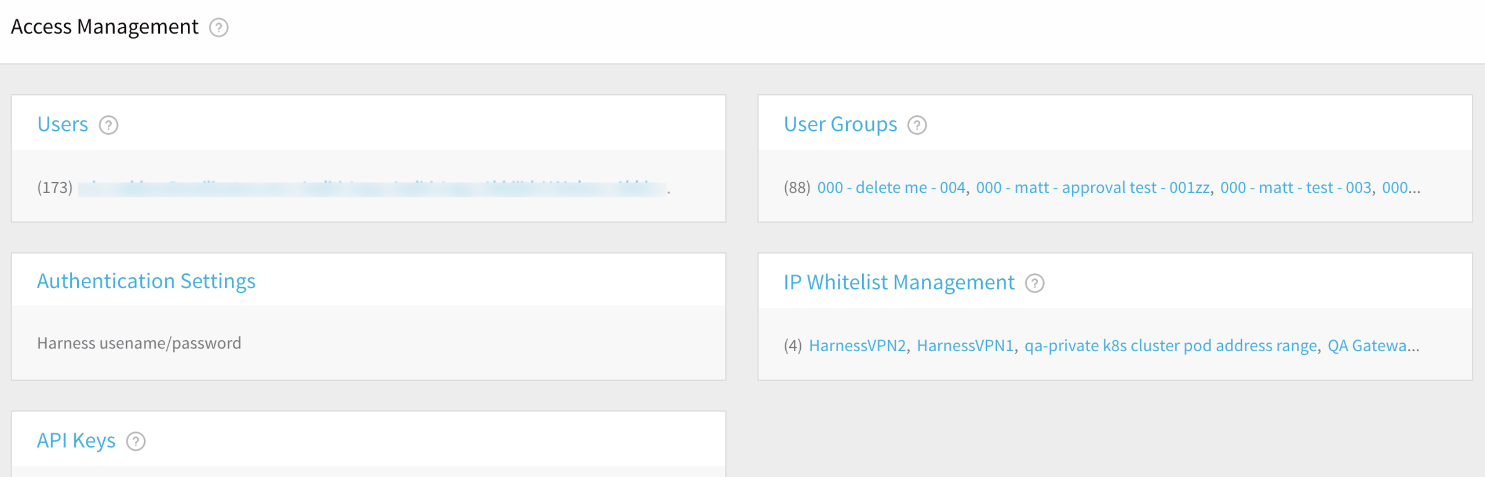Open the HarnessVPN2 whitelist entry
Screen dimensions: 1485x477
tap(857, 346)
